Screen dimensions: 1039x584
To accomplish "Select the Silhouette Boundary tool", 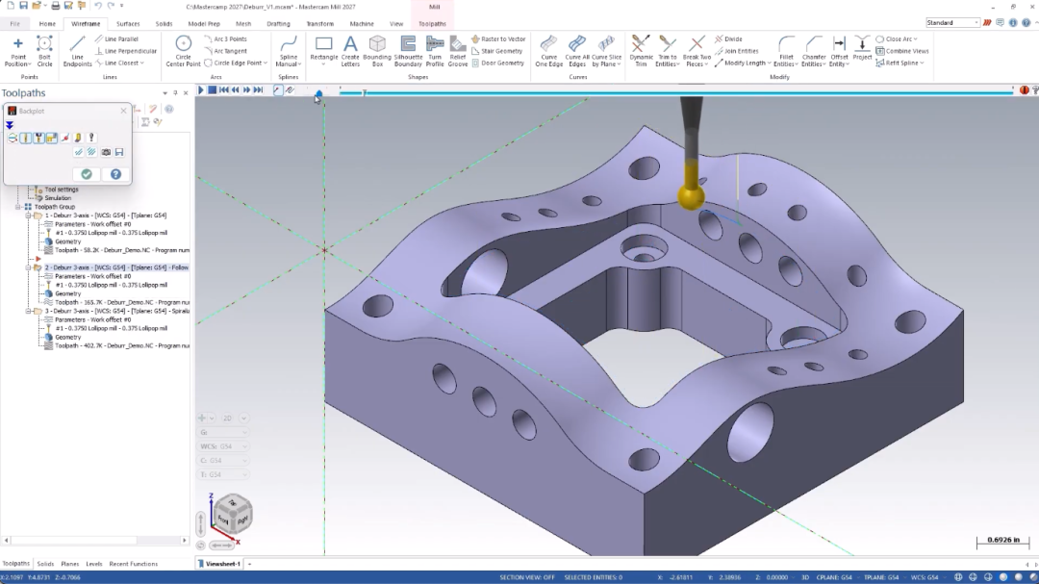I will [x=408, y=52].
